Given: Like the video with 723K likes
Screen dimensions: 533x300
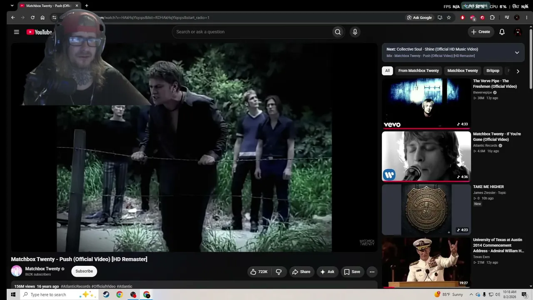Looking at the screenshot, I should point(259,272).
